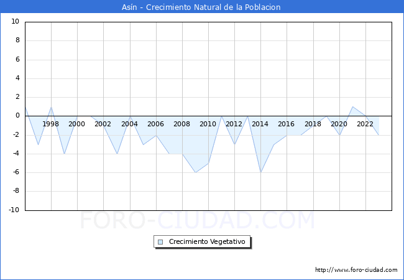Click the 2010 x-axis label
The image size is (404, 280).
[x=208, y=124]
